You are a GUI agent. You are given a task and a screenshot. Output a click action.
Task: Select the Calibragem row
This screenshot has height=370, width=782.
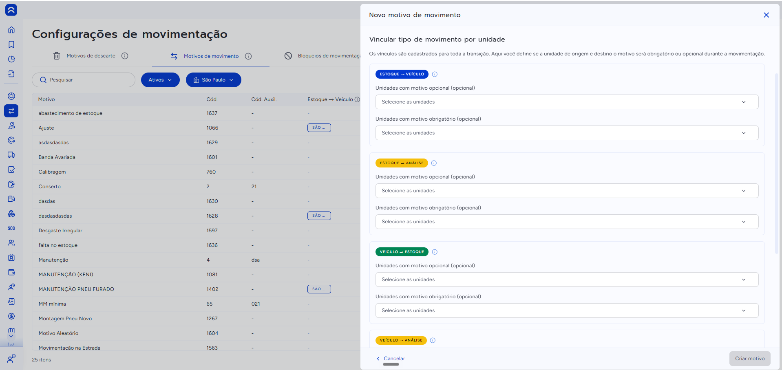(x=196, y=172)
